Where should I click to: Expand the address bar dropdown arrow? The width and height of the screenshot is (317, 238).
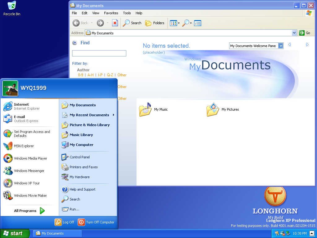coord(294,33)
